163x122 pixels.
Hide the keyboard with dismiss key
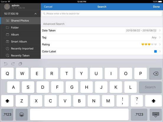point(156,115)
